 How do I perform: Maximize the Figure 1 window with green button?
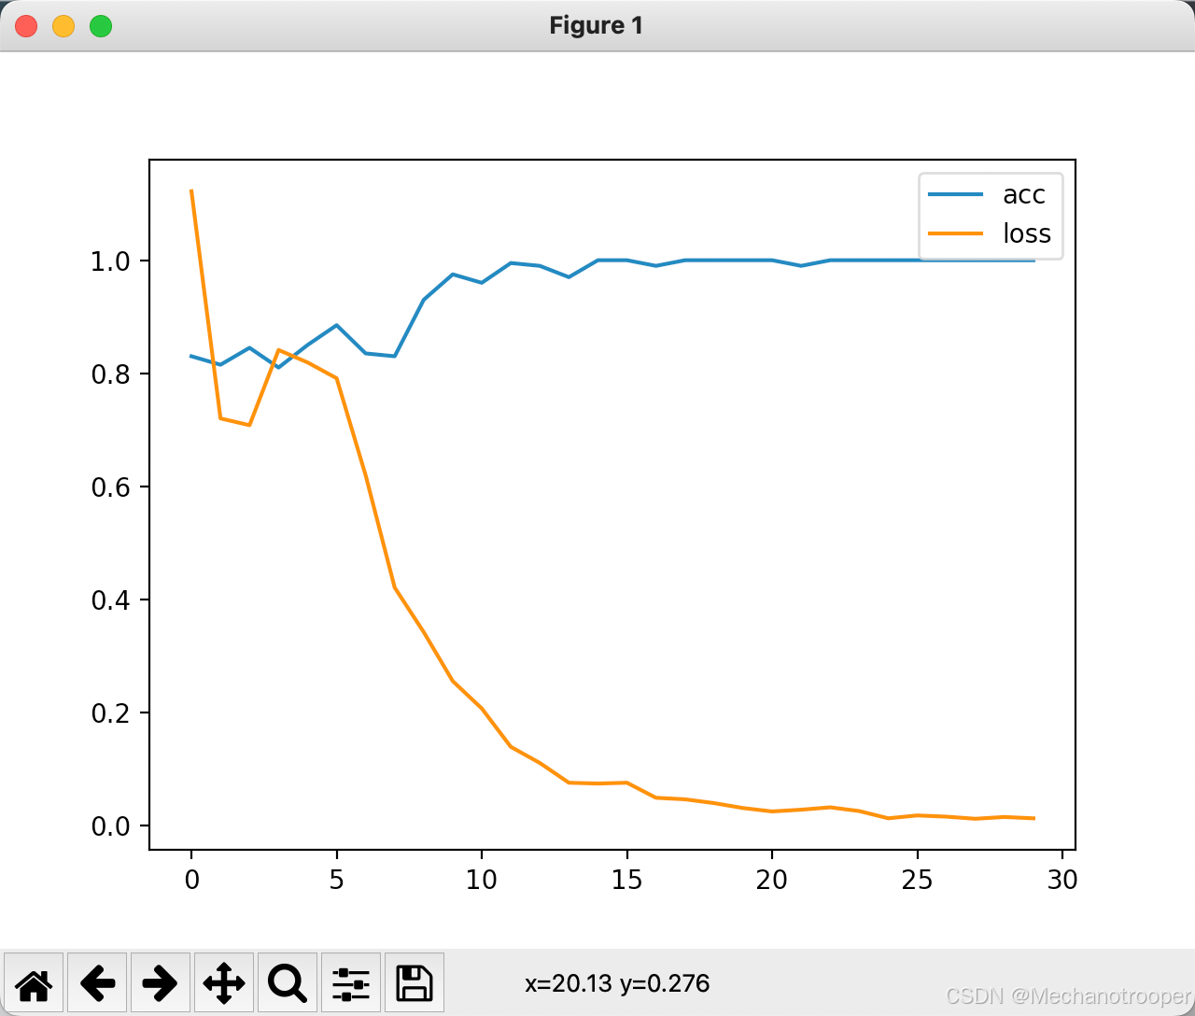pyautogui.click(x=101, y=26)
